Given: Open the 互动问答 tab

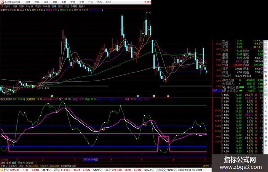Looking at the screenshot, I should click(x=54, y=166).
